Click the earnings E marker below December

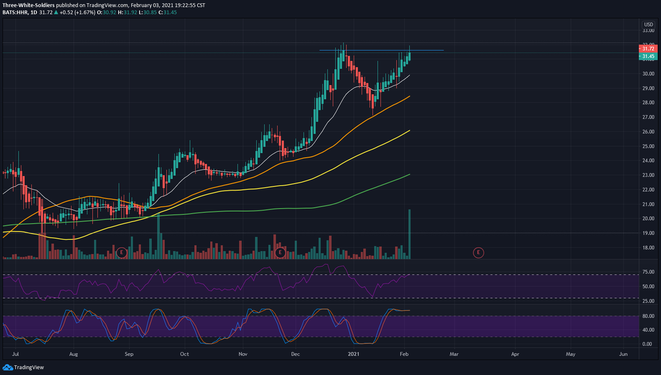point(281,251)
